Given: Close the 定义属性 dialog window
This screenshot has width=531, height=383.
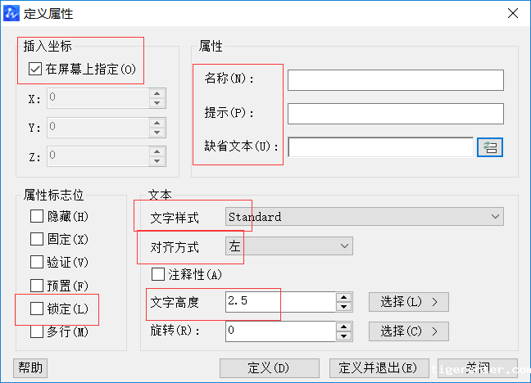Looking at the screenshot, I should pyautogui.click(x=512, y=12).
